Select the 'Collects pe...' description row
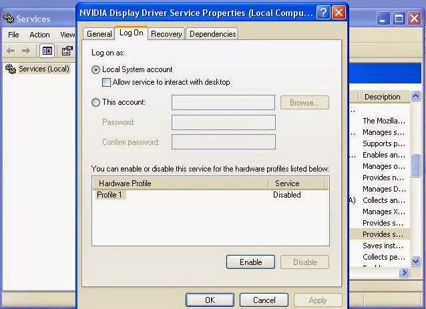The height and width of the screenshot is (309, 426). point(384,257)
